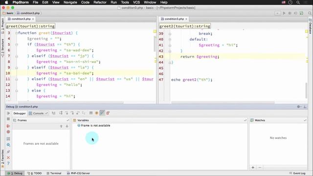Image resolution: width=313 pixels, height=176 pixels.
Task: Switch to the Debugger tab
Action: tap(20, 113)
